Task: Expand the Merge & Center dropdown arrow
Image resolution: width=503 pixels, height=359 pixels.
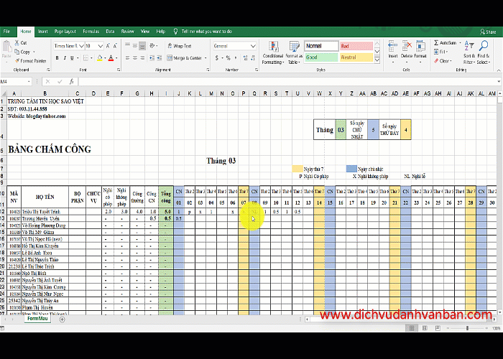Action: [x=206, y=58]
